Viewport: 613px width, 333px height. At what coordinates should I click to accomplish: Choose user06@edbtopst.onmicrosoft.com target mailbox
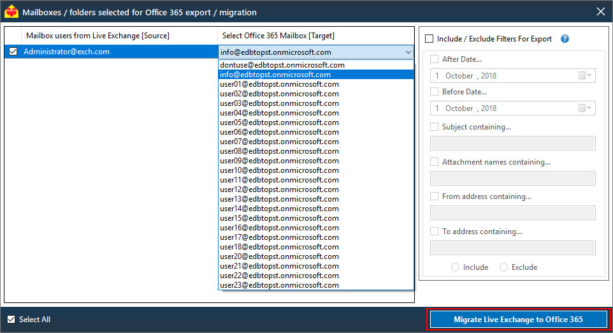pyautogui.click(x=316, y=132)
